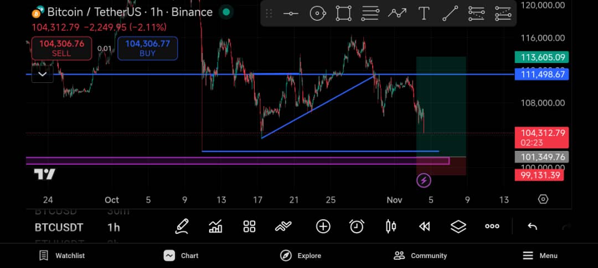598x268 pixels.
Task: Select the horizontal line drawing tool
Action: [291, 14]
